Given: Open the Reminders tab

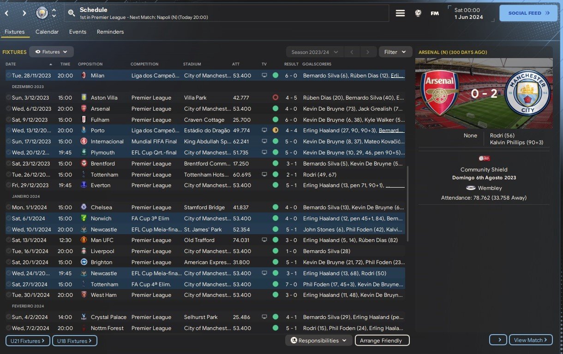Looking at the screenshot, I should pos(110,32).
